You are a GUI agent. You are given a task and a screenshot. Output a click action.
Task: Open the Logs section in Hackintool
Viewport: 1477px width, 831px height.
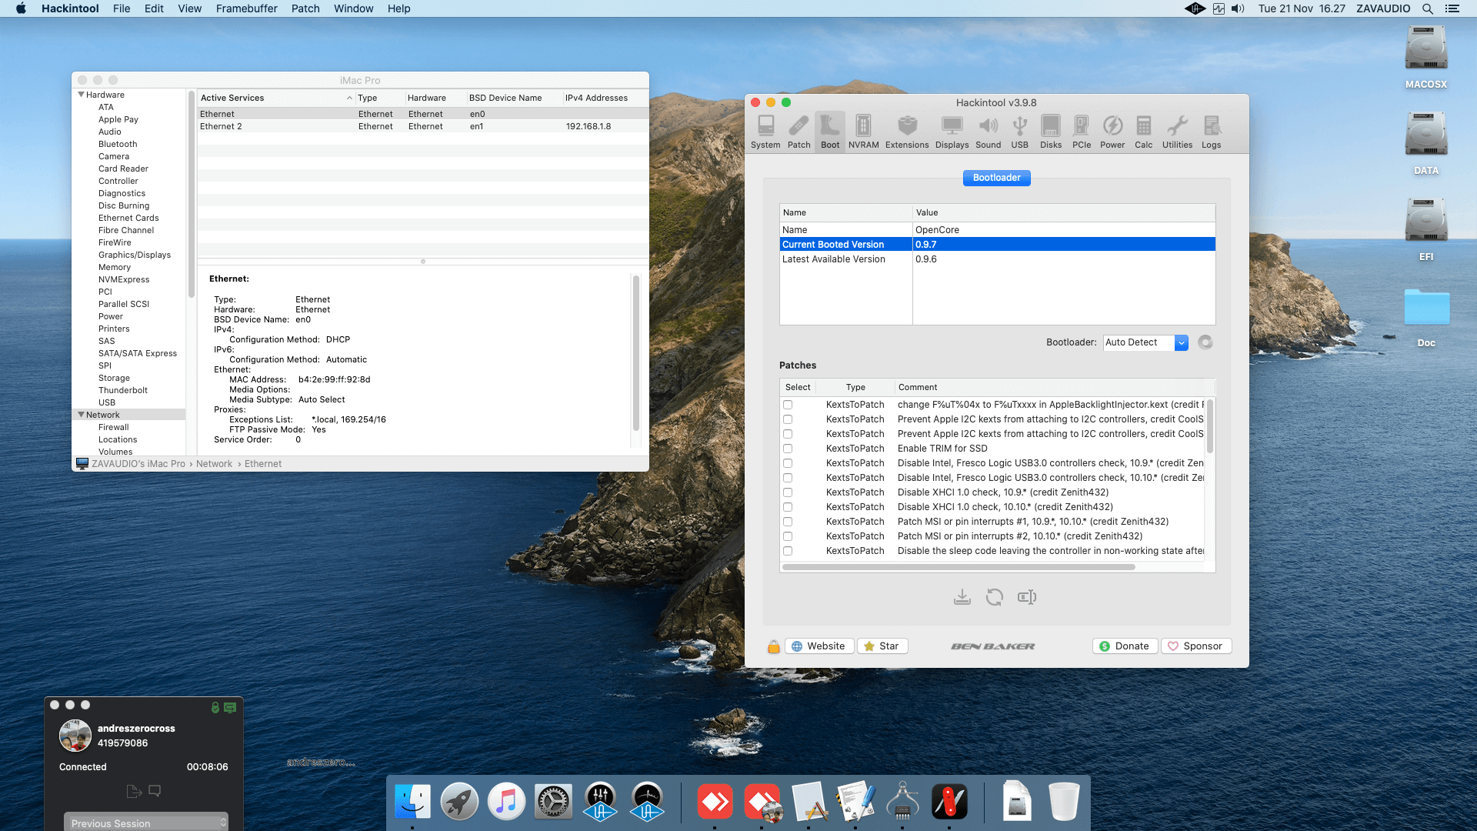[x=1211, y=132]
